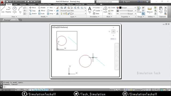Viewport: 171px width, 96px height.
Task: Click the Scale tool
Action: pyautogui.click(x=41, y=14)
